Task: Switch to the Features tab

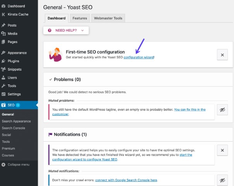Action: pos(80,18)
